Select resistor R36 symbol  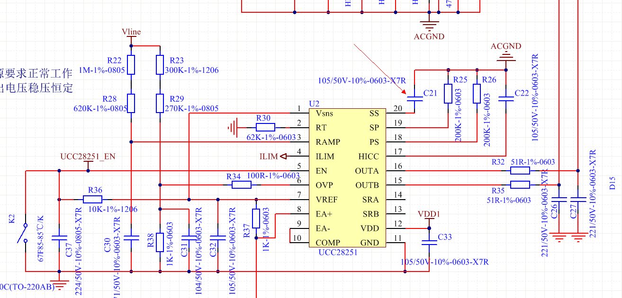coord(93,199)
